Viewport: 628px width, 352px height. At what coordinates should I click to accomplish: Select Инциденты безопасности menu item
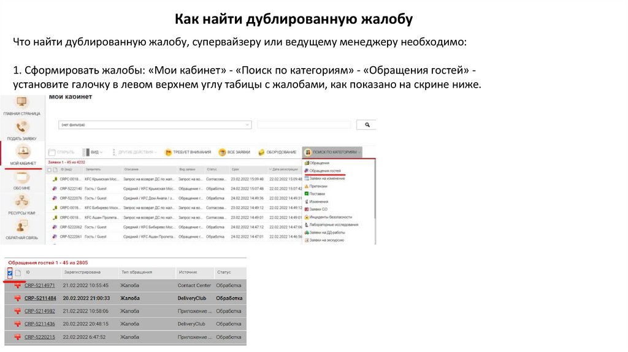[328, 217]
